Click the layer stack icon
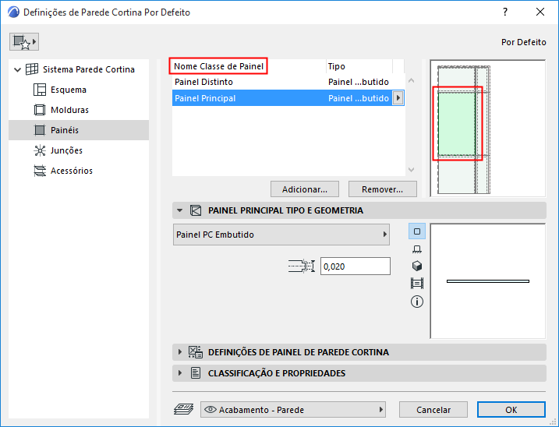 tap(183, 410)
